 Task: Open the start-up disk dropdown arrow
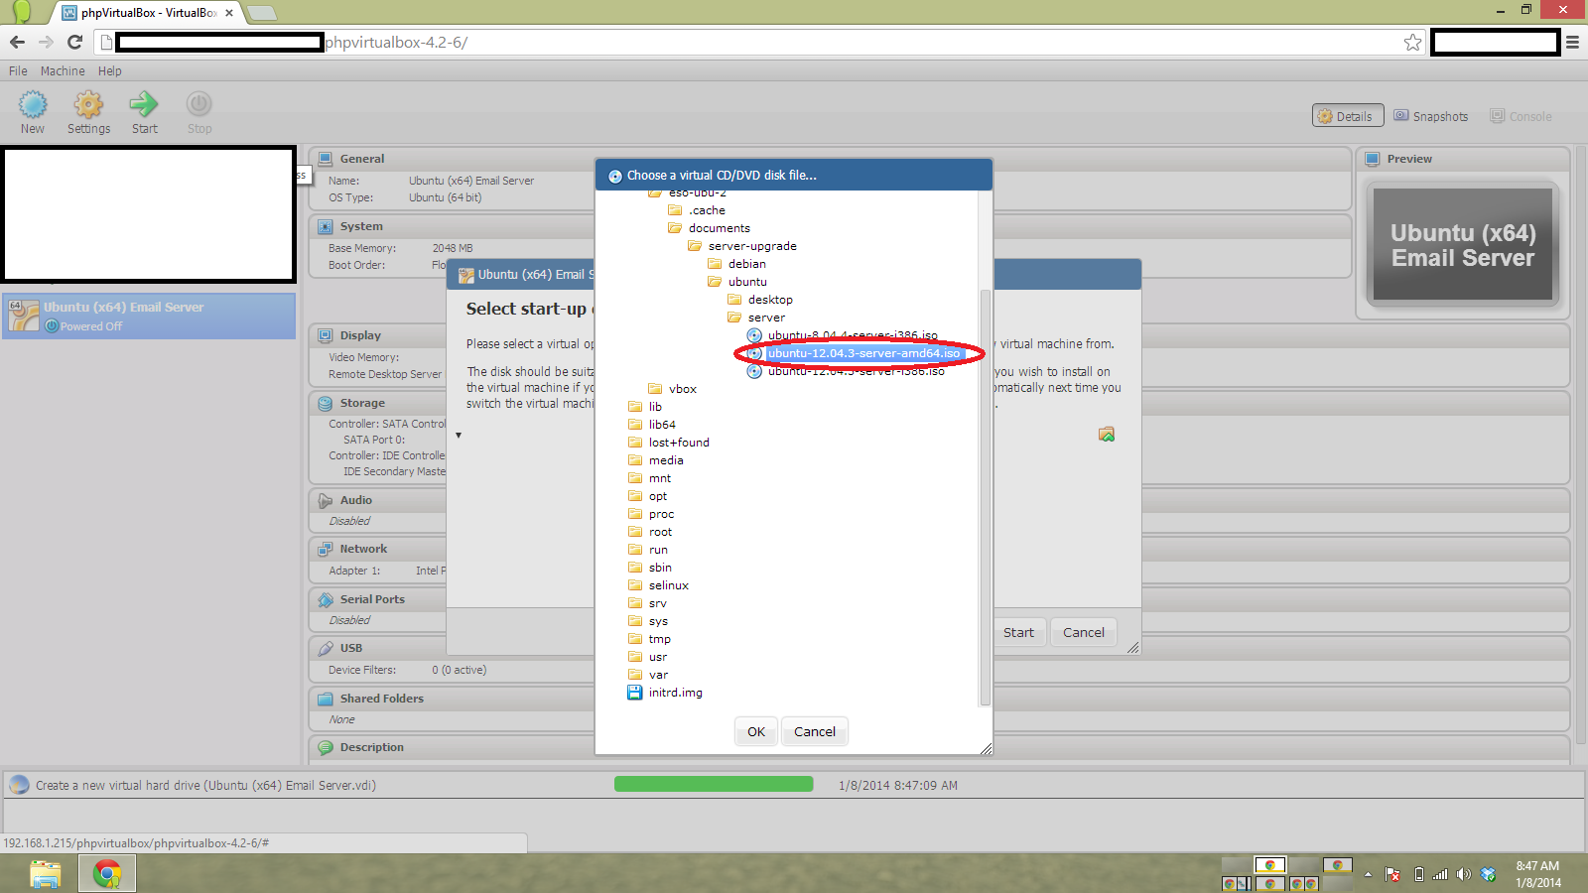(459, 436)
